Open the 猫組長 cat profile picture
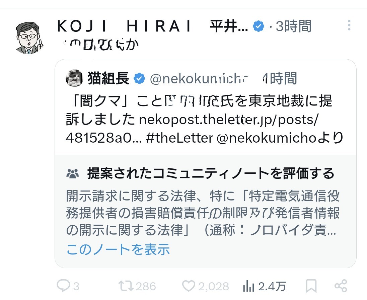Image resolution: width=367 pixels, height=300 pixels. [x=75, y=78]
